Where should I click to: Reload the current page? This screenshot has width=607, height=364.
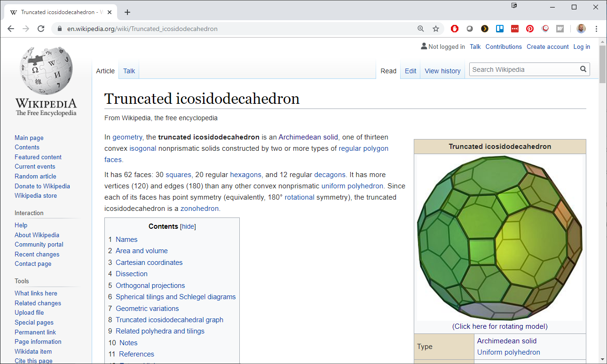(x=41, y=29)
